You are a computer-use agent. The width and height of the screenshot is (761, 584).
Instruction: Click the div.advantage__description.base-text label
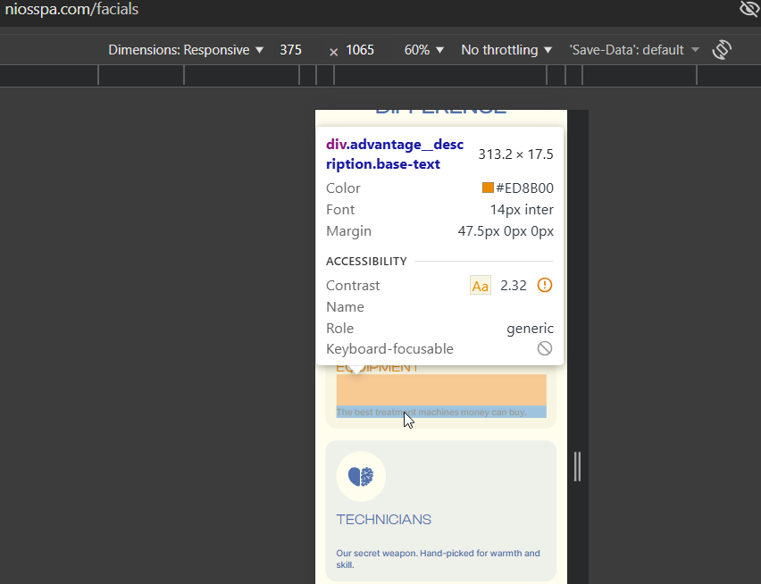(395, 154)
